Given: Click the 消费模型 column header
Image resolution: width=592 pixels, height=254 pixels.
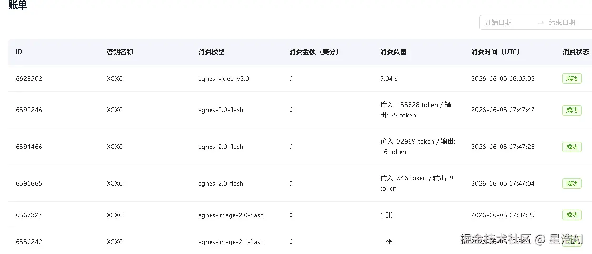Looking at the screenshot, I should [211, 52].
